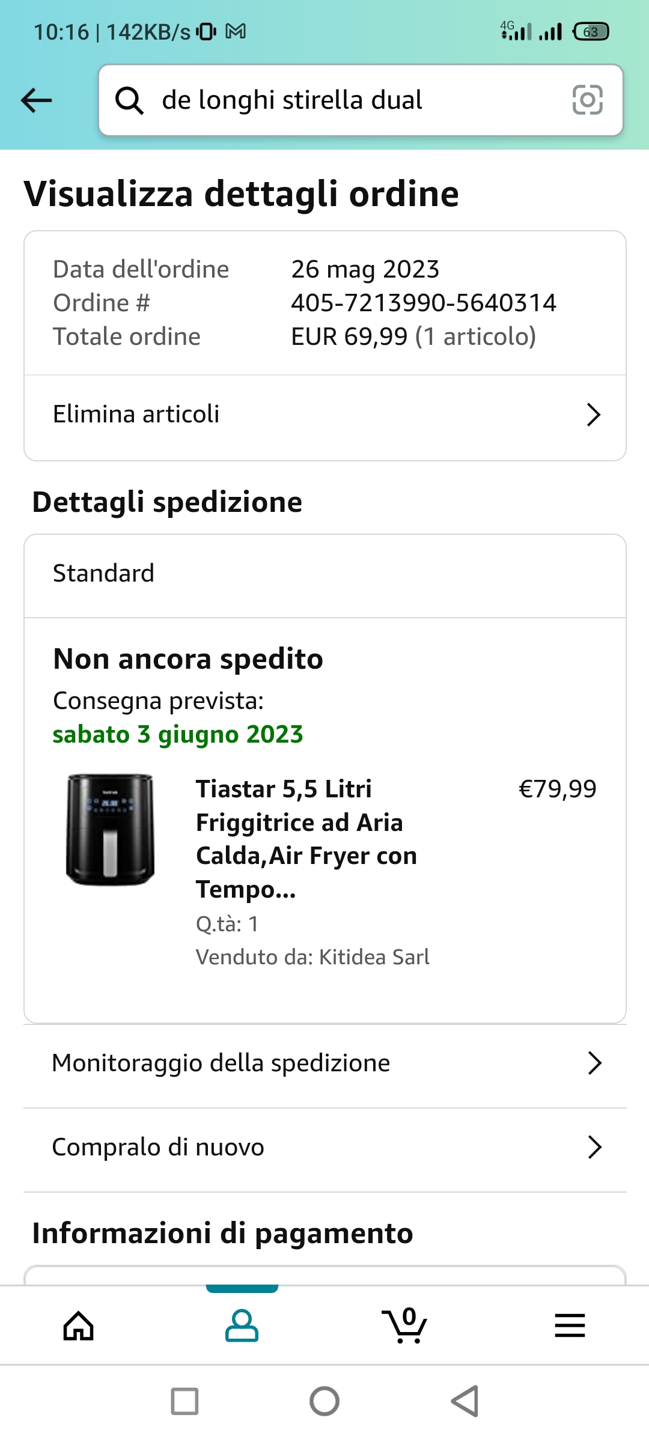Open the hamburger menu tab

coord(570,1326)
